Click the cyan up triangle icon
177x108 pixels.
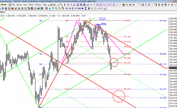50,8
